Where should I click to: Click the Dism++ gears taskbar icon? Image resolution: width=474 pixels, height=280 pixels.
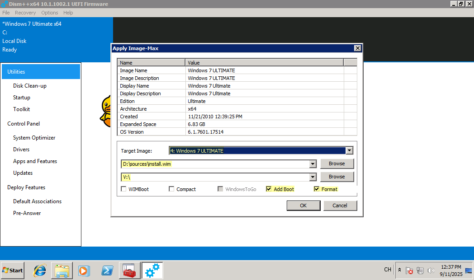coord(152,271)
